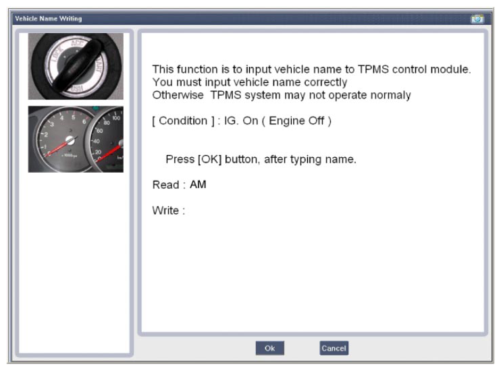The width and height of the screenshot is (501, 371).
Task: Click 'This function is to input vehicle name' line
Action: [x=311, y=69]
